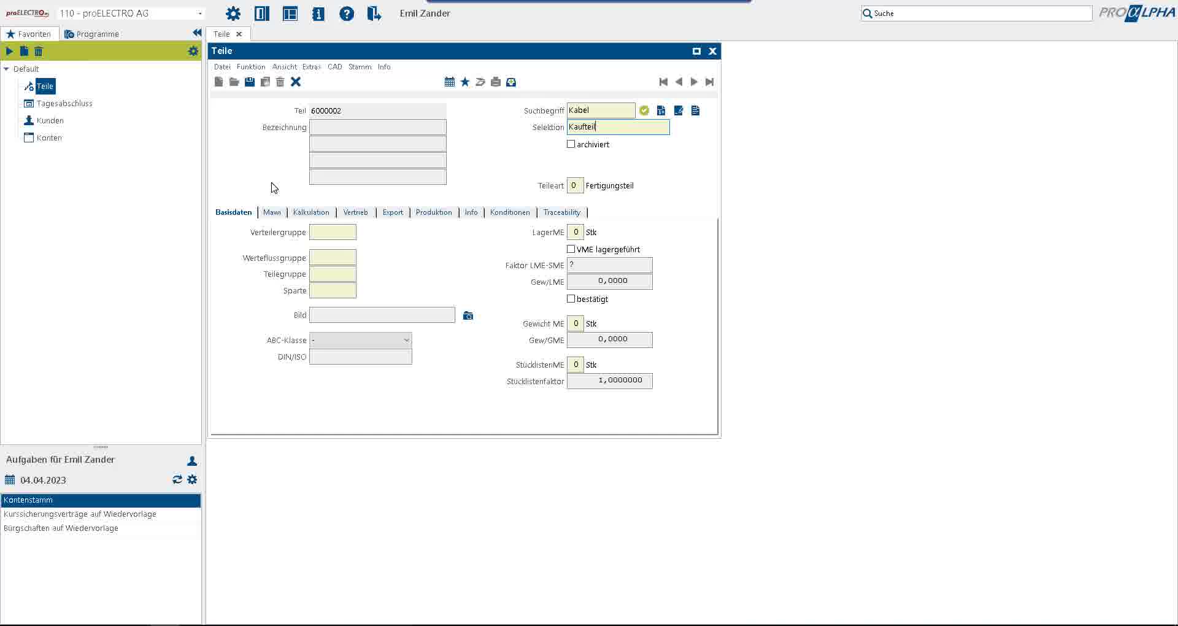Switch to the Programme sidebar tab
The width and height of the screenshot is (1178, 626).
(x=92, y=34)
